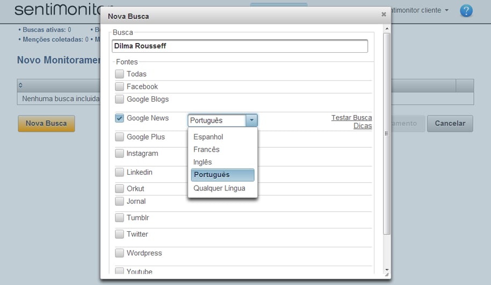The width and height of the screenshot is (491, 285).
Task: Tick the Linkedin checkbox
Action: 119,172
